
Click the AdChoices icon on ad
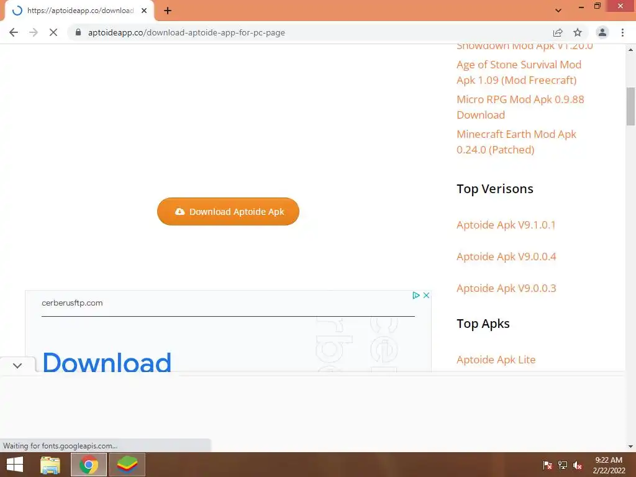tap(416, 295)
